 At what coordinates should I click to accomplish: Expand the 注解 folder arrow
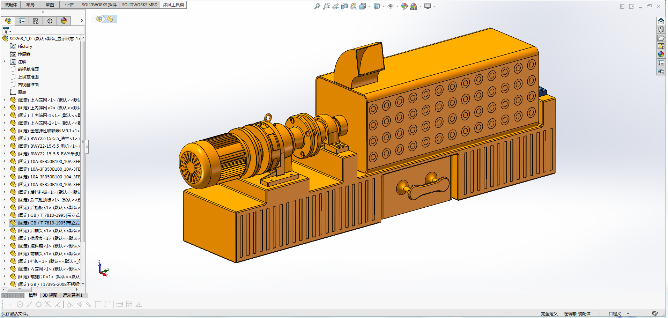[5, 61]
